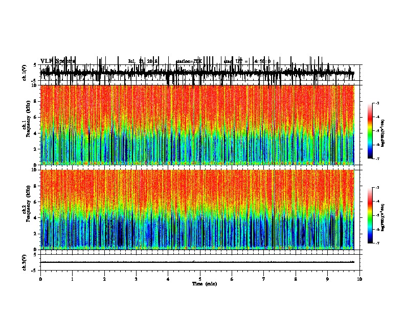Click the 5 tick on the time axis
405x313 pixels.
point(200,279)
